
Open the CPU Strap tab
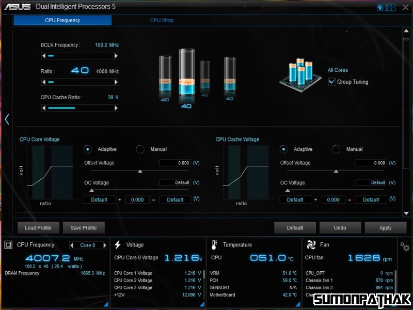click(x=162, y=20)
